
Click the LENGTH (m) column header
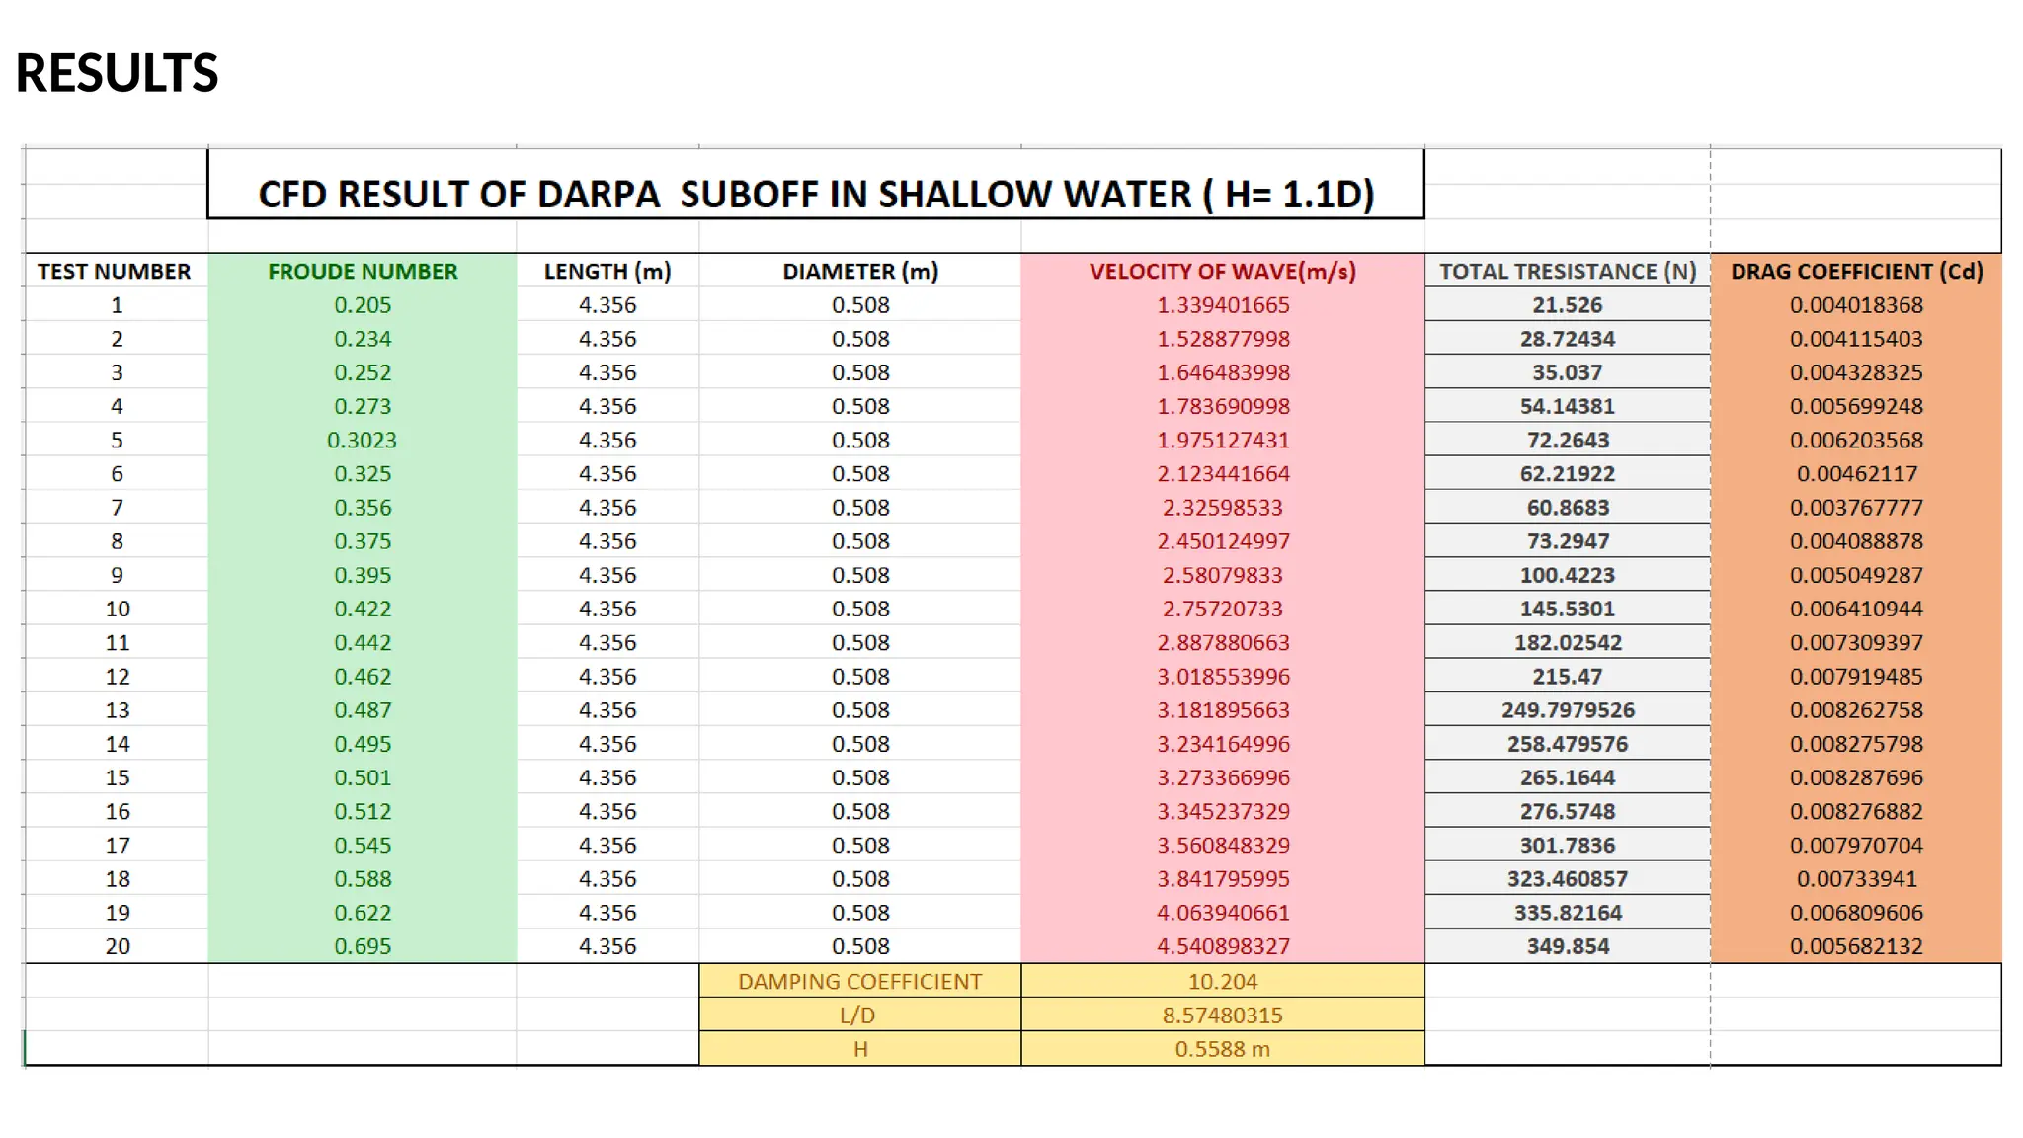tap(607, 271)
